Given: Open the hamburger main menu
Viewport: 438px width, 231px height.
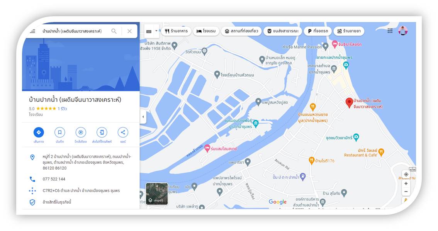Looking at the screenshot, I should click(33, 31).
